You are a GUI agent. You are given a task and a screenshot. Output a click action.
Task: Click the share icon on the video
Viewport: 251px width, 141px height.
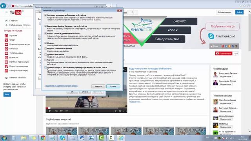(125, 69)
